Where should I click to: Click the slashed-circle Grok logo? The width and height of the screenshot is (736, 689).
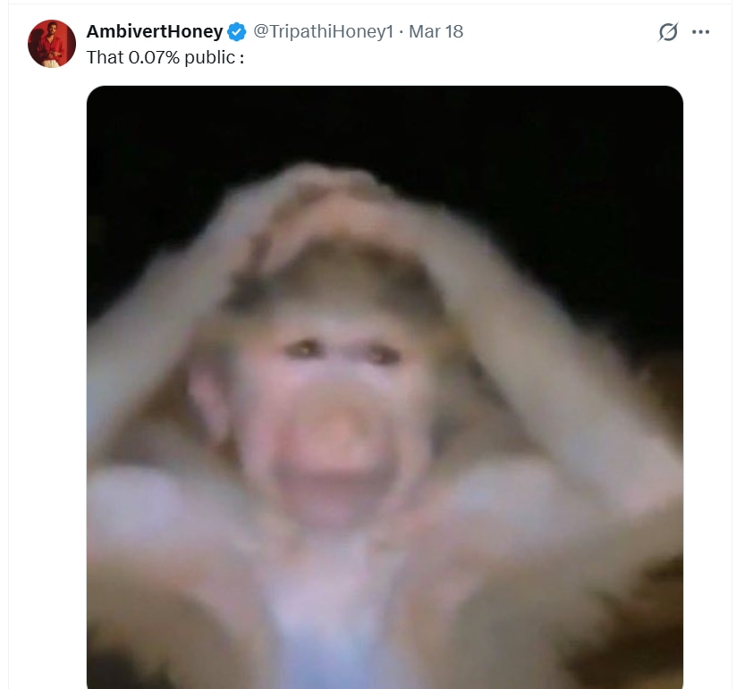[x=668, y=32]
